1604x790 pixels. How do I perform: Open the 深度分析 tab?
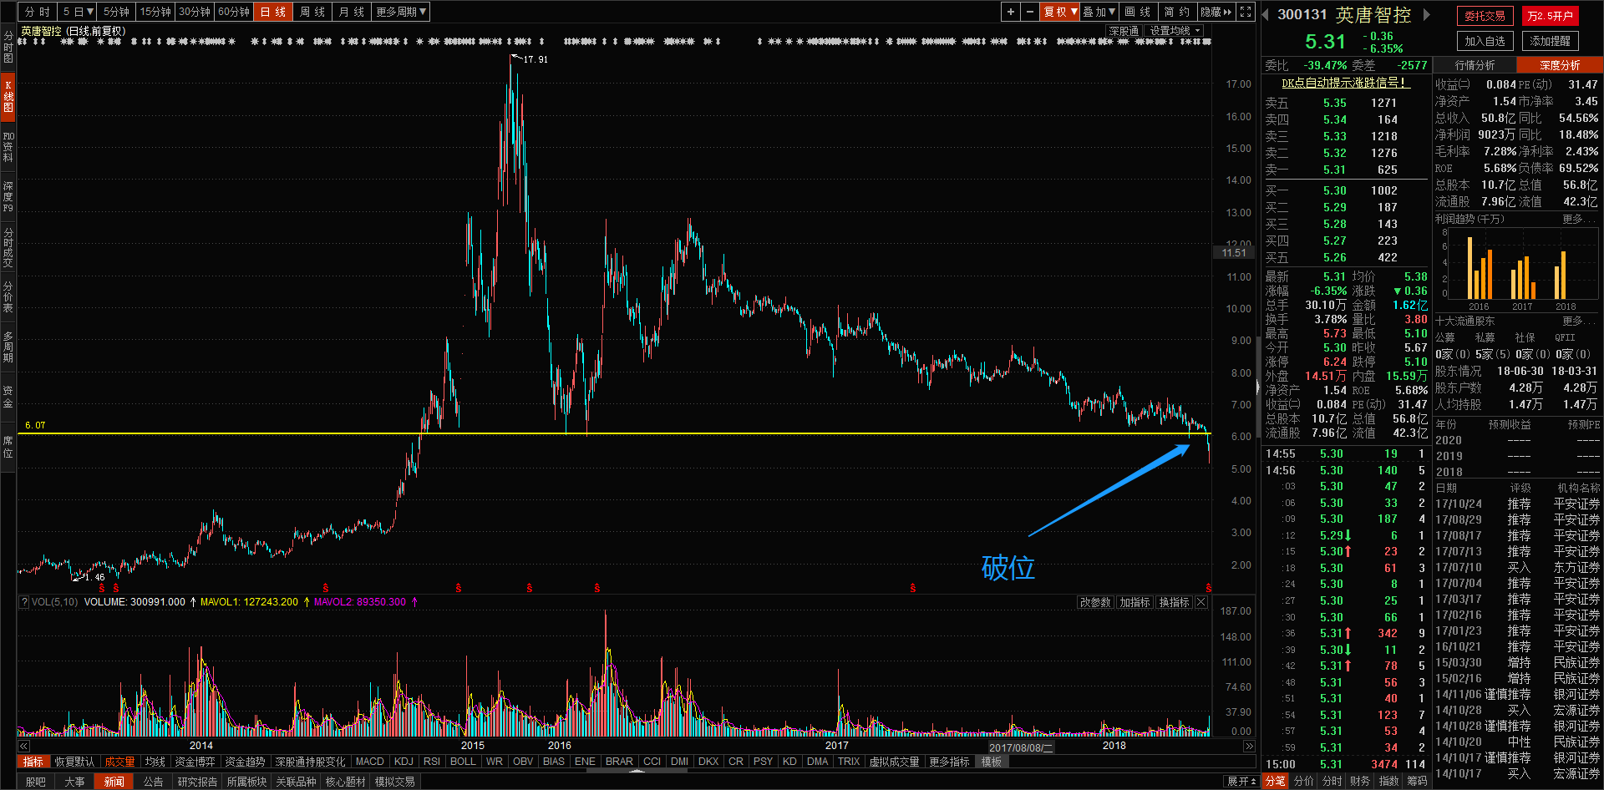tap(1560, 65)
